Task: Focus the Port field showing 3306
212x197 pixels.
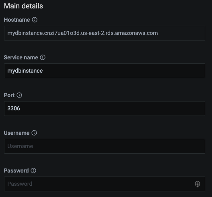Action: click(x=105, y=109)
